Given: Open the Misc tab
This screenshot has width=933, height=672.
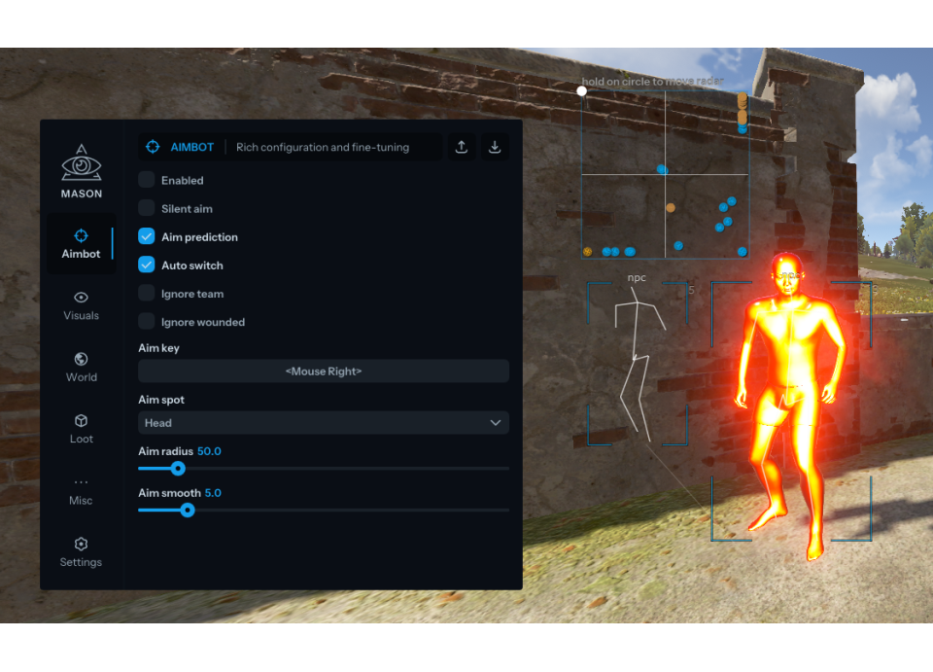Looking at the screenshot, I should 81,491.
